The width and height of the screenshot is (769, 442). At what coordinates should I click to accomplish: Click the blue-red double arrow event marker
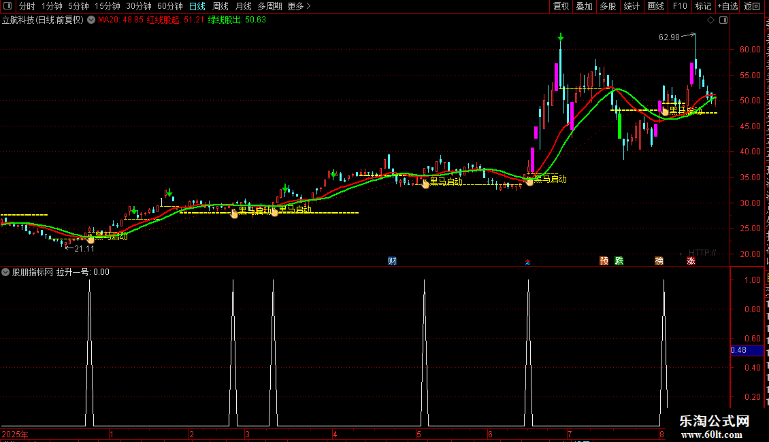pos(527,262)
